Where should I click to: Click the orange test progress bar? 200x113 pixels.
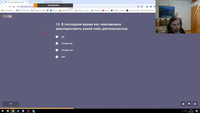[x=37, y=108]
